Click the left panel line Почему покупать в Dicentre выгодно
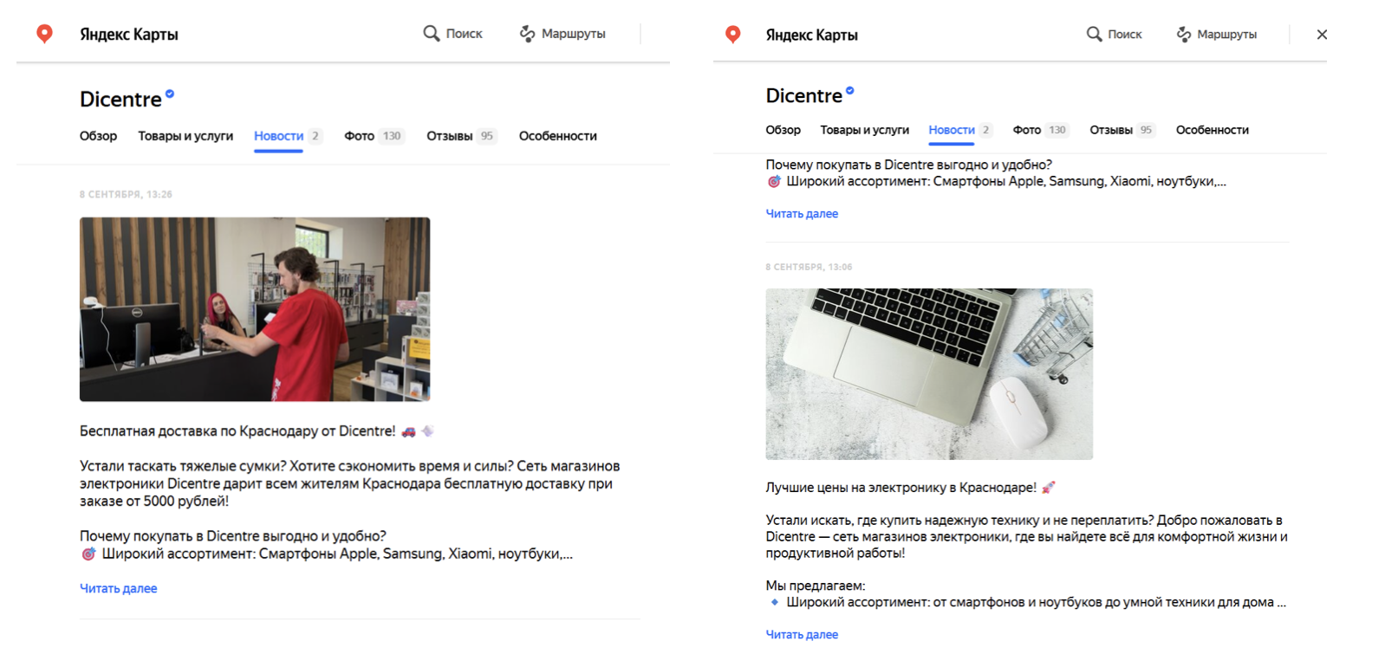The height and width of the screenshot is (667, 1385). coord(233,536)
